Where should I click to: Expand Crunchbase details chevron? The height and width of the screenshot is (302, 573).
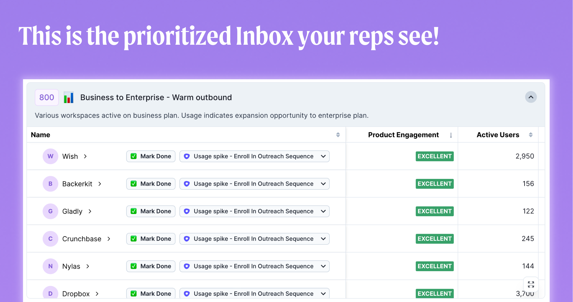click(x=109, y=239)
